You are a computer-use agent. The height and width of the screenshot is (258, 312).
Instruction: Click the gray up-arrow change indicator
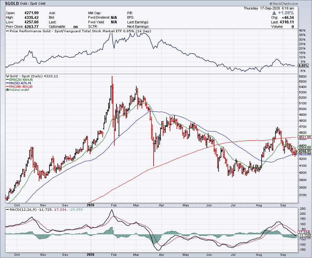click(274, 13)
